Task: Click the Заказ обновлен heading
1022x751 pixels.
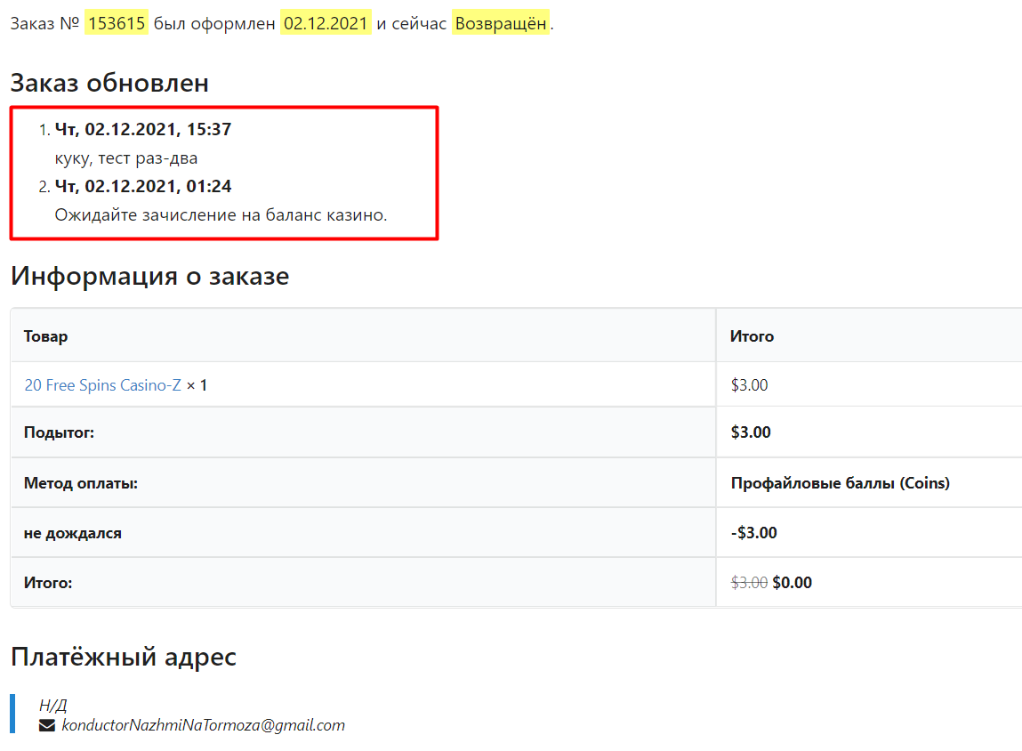Action: (109, 83)
